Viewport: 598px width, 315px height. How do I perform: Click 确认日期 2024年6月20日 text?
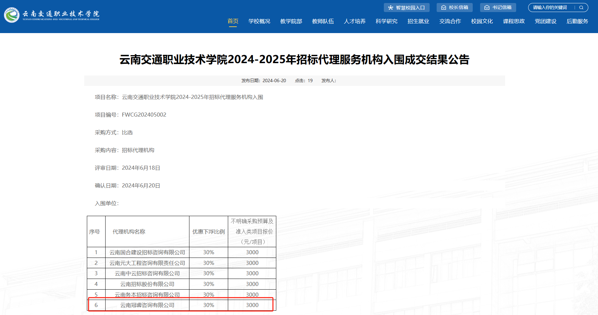pyautogui.click(x=127, y=186)
